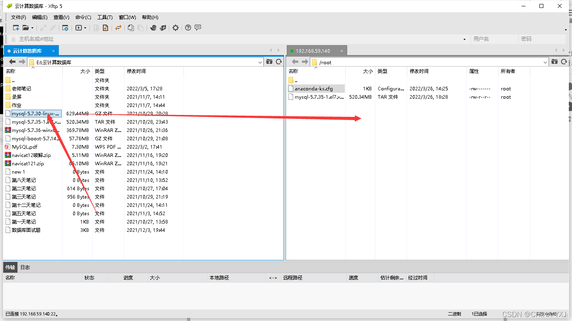Sort local files by 名称 column
This screenshot has width=572, height=321.
[33, 71]
